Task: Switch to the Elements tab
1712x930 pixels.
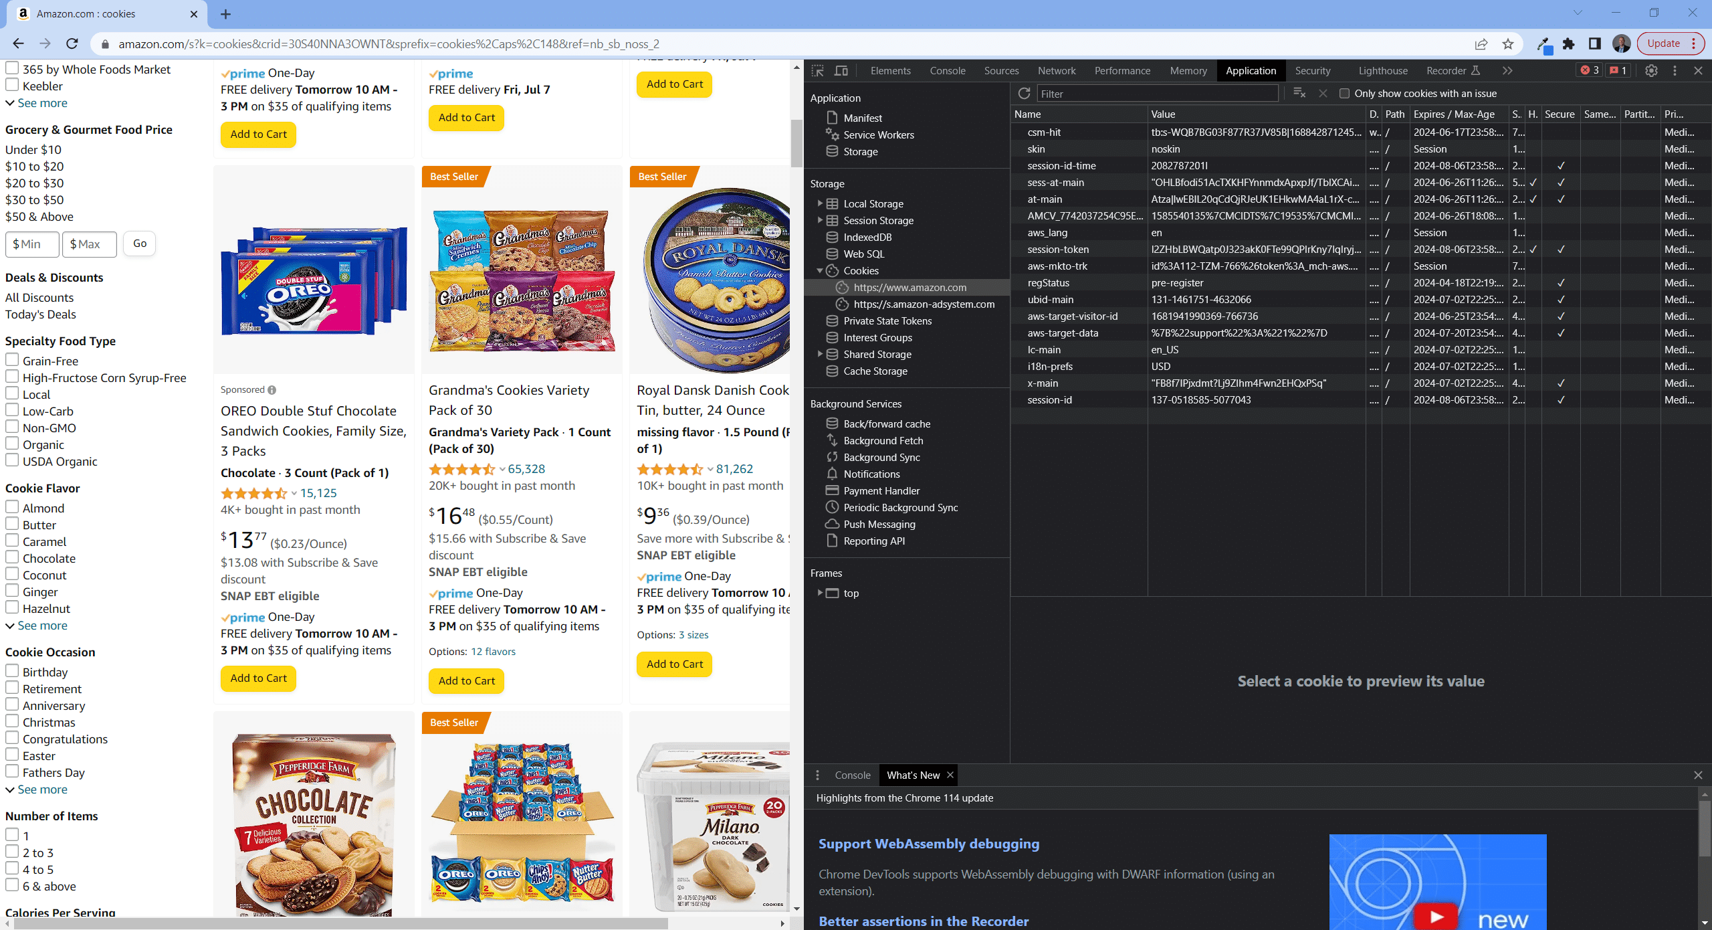Action: pos(890,70)
